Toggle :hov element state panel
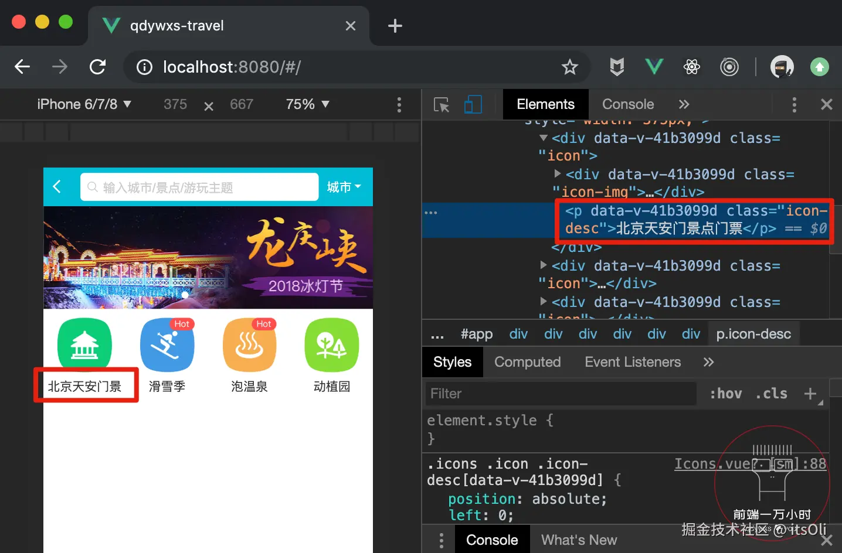842x553 pixels. [726, 394]
